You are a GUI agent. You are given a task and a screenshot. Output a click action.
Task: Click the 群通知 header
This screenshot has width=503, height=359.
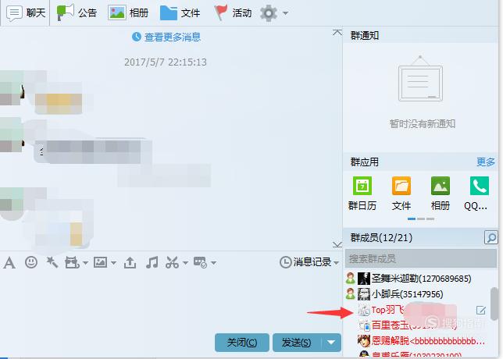click(x=365, y=36)
